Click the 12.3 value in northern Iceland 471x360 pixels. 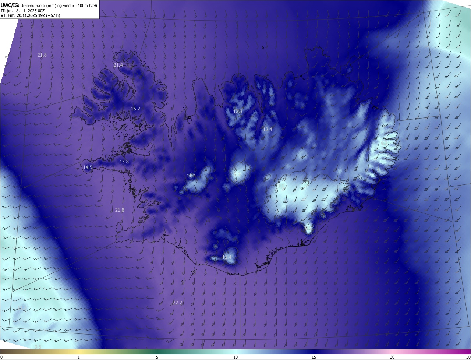pos(238,111)
